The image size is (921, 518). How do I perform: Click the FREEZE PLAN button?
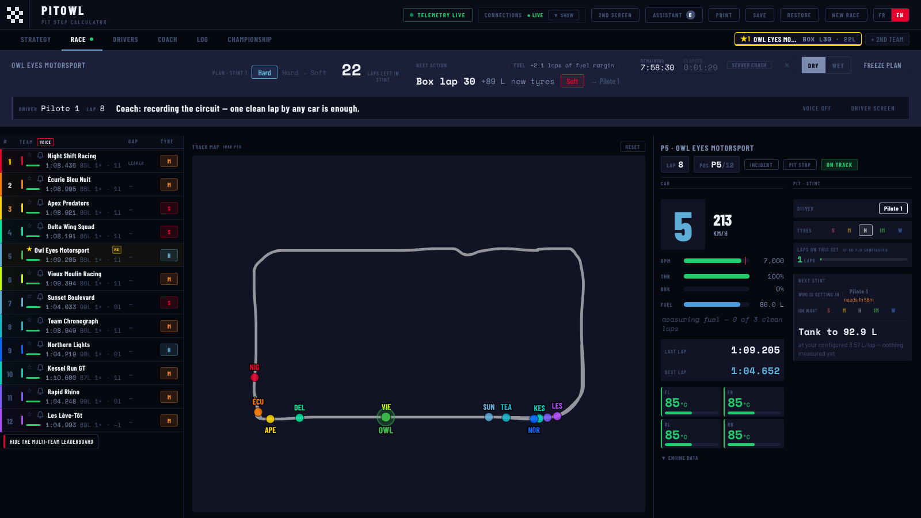coord(882,66)
